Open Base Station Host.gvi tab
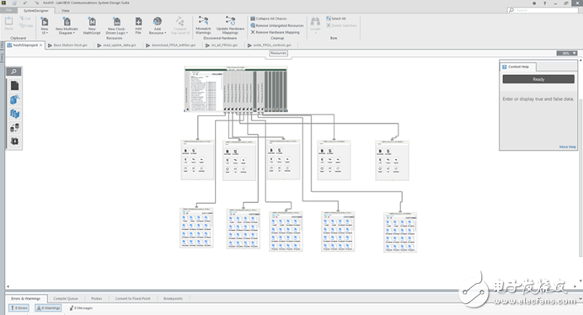The height and width of the screenshot is (315, 583). pos(67,45)
